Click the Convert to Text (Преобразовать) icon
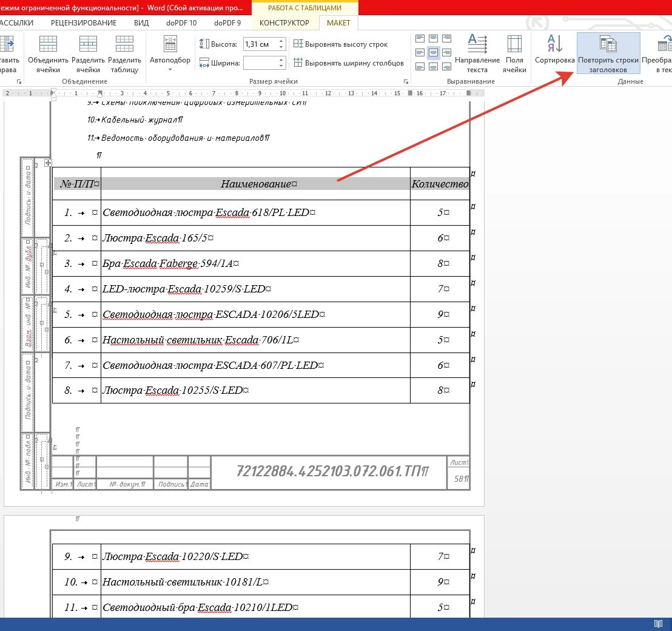Viewport: 672px width, 631px height. (x=664, y=44)
